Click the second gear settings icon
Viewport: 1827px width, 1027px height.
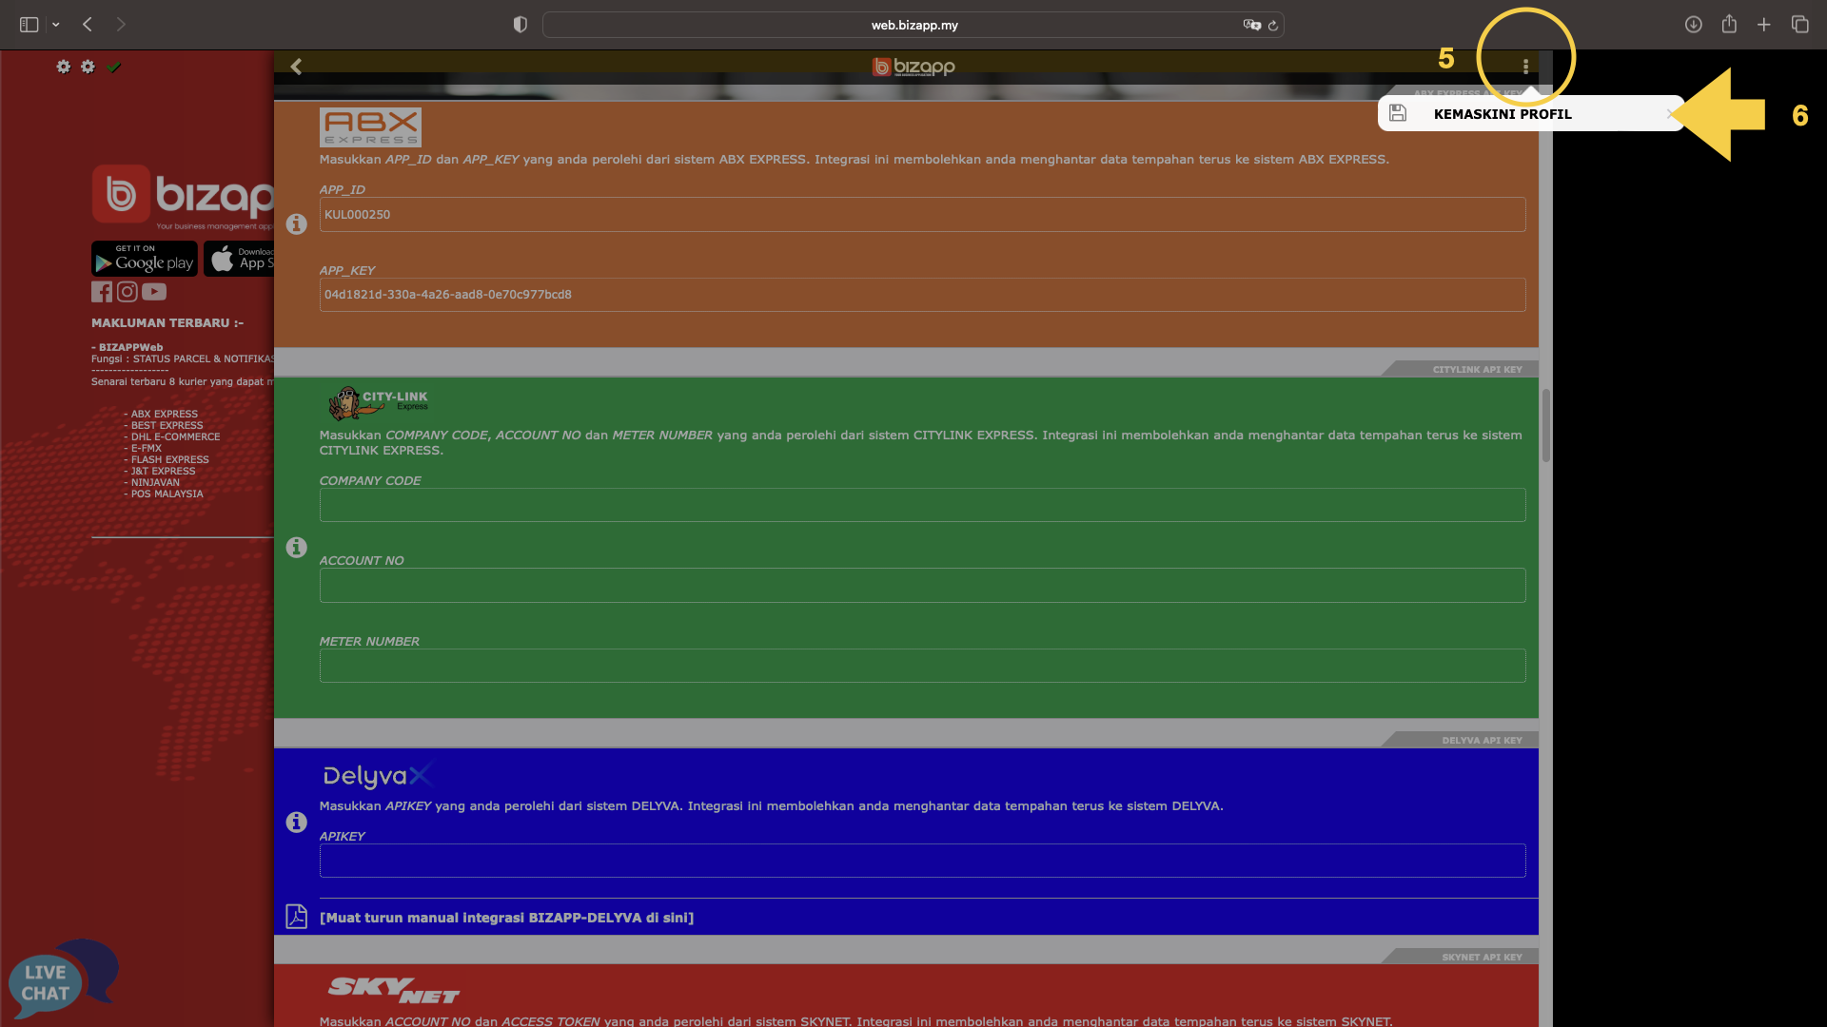coord(88,67)
